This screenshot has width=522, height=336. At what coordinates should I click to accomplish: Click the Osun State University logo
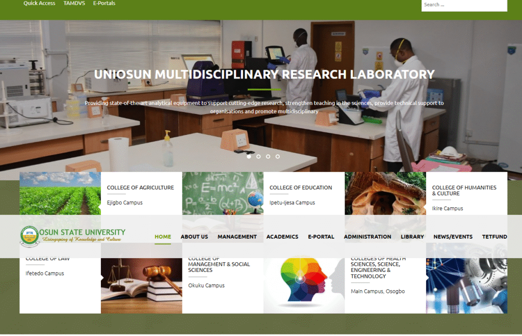(x=73, y=236)
